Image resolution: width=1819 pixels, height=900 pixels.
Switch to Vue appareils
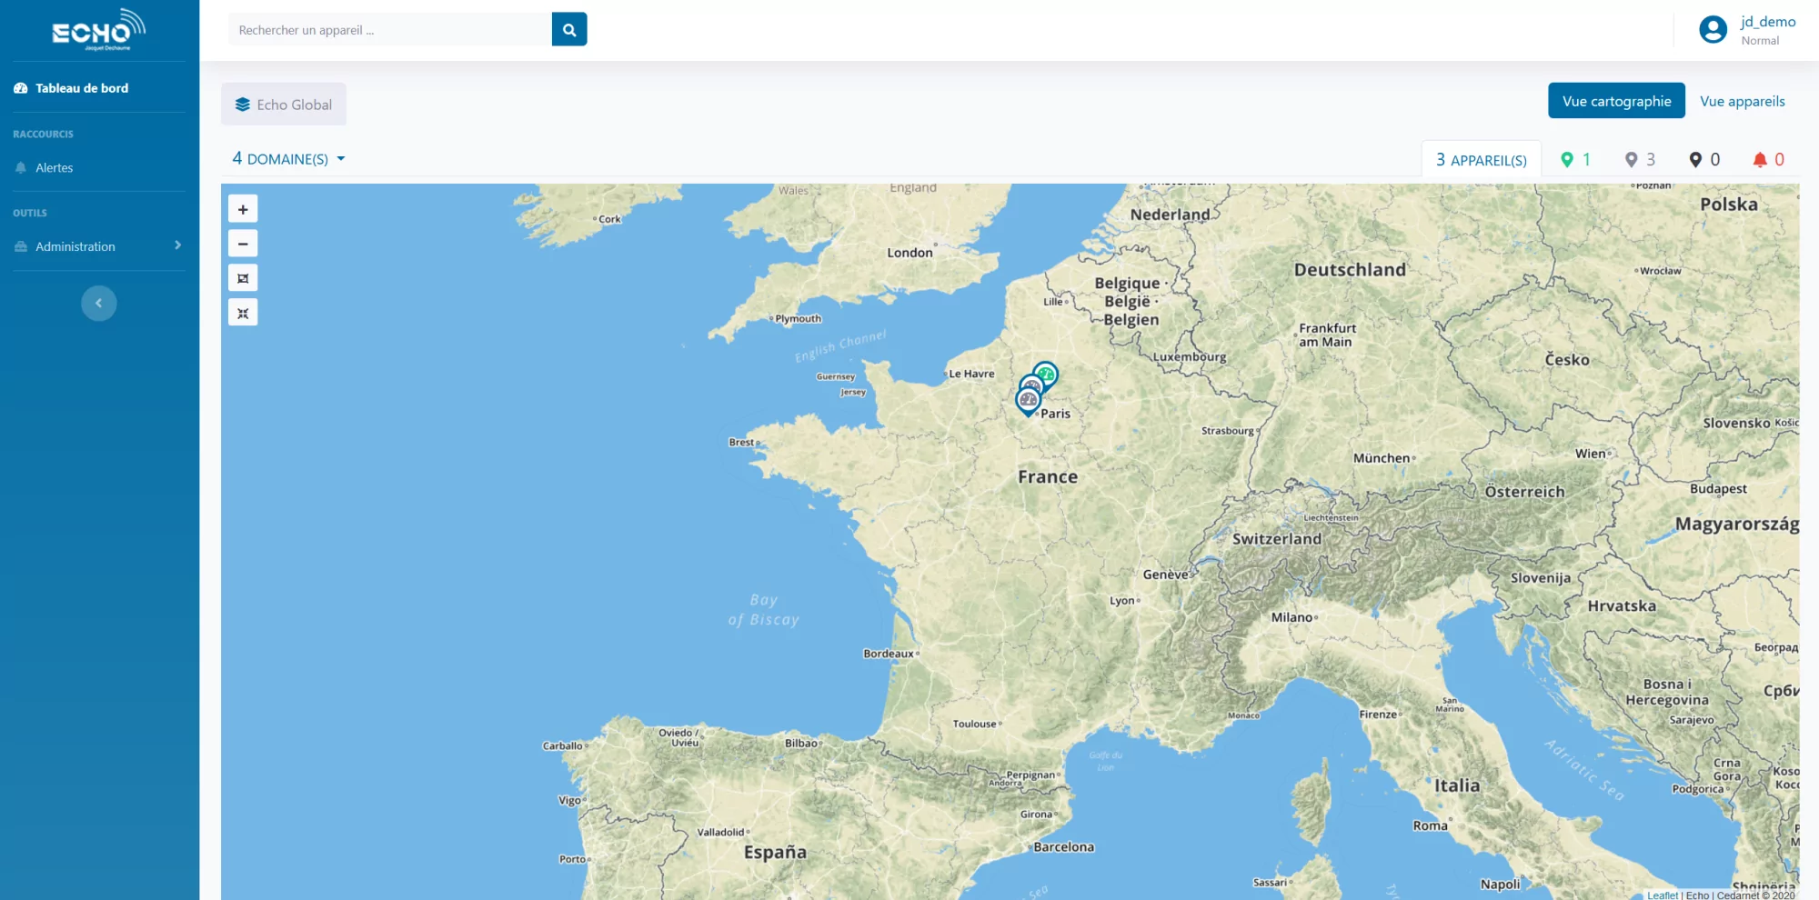[1742, 101]
